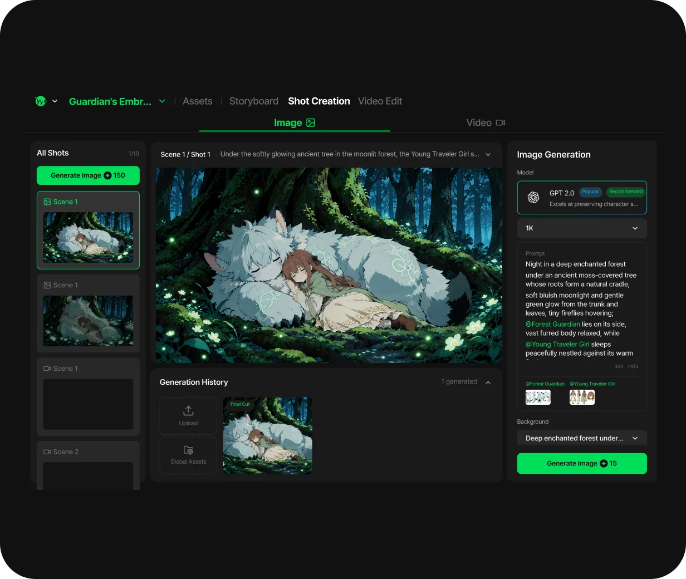Select the Final Cut generated thumbnail

pos(267,435)
